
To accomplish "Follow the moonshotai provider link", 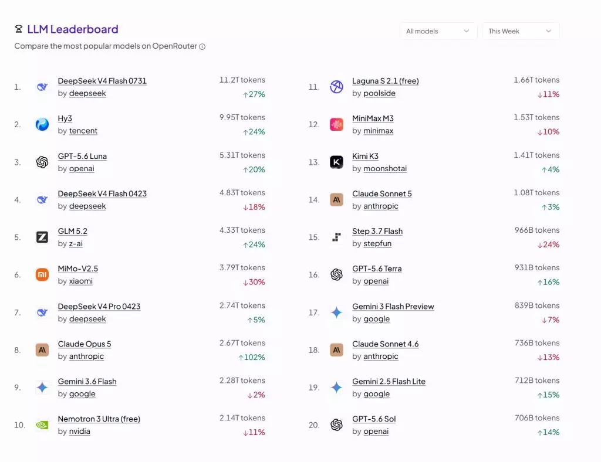I will click(x=385, y=168).
